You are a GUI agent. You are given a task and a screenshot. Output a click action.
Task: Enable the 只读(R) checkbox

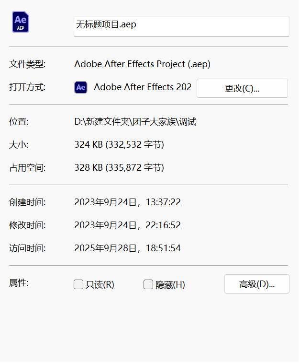[x=78, y=285]
